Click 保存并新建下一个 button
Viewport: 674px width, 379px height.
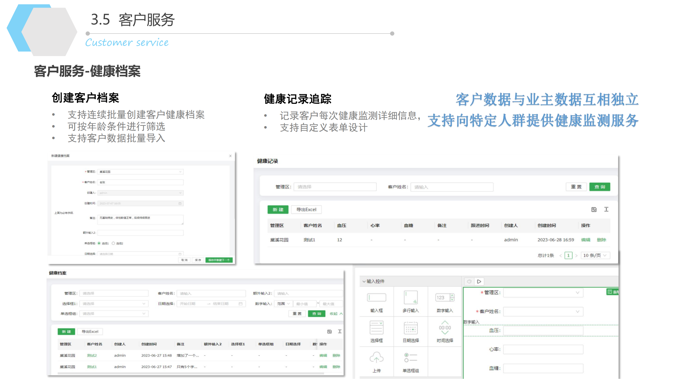pos(219,260)
